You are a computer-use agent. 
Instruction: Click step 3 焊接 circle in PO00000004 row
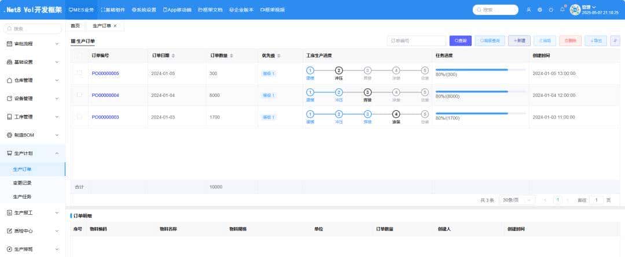tap(367, 92)
